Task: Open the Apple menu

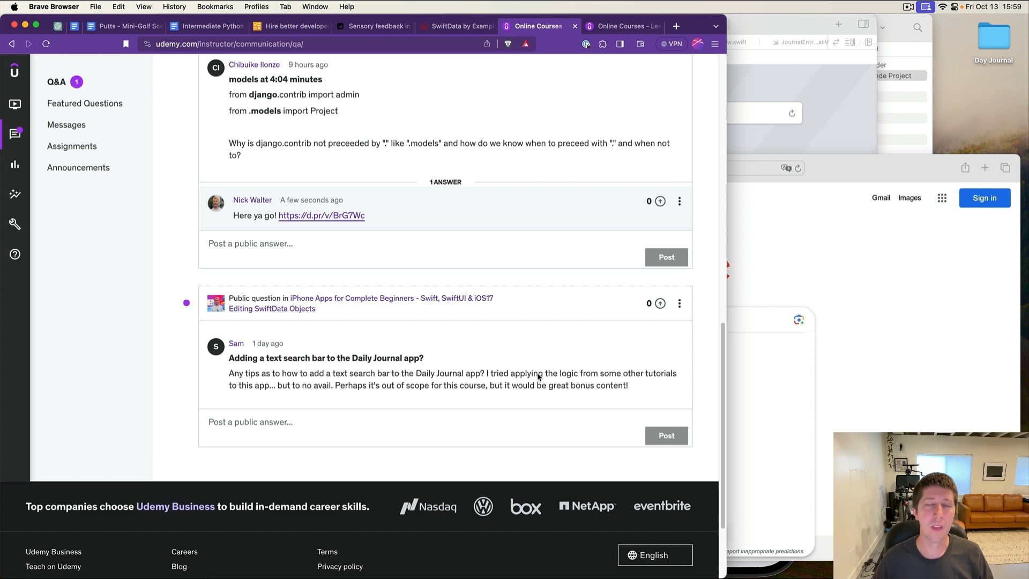Action: [x=14, y=7]
